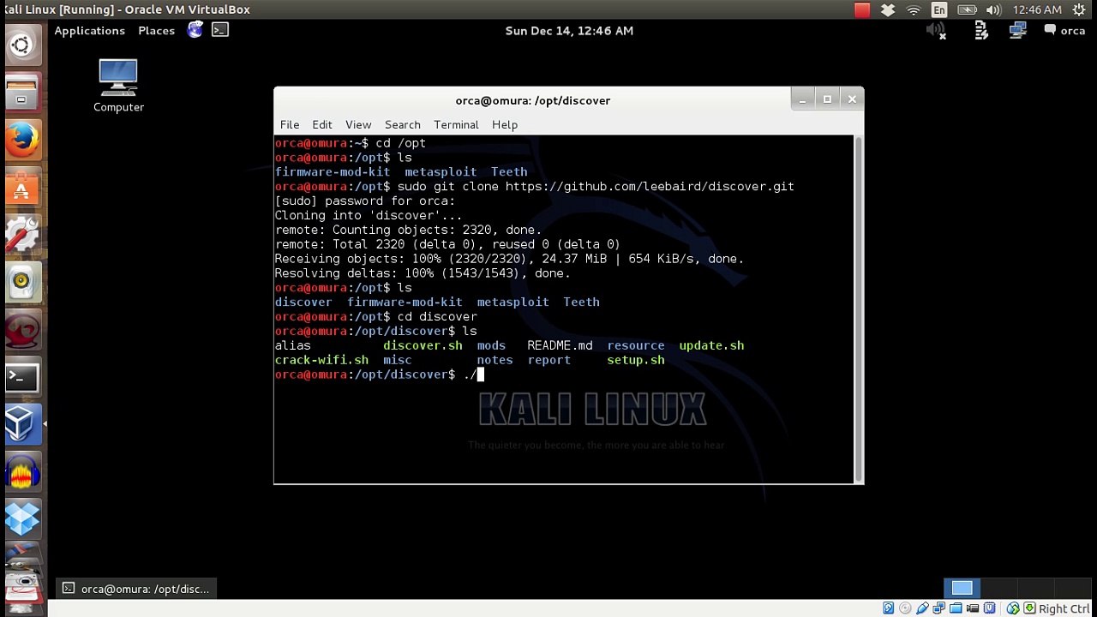
Task: Close the orca@omura terminal window
Action: 852,99
